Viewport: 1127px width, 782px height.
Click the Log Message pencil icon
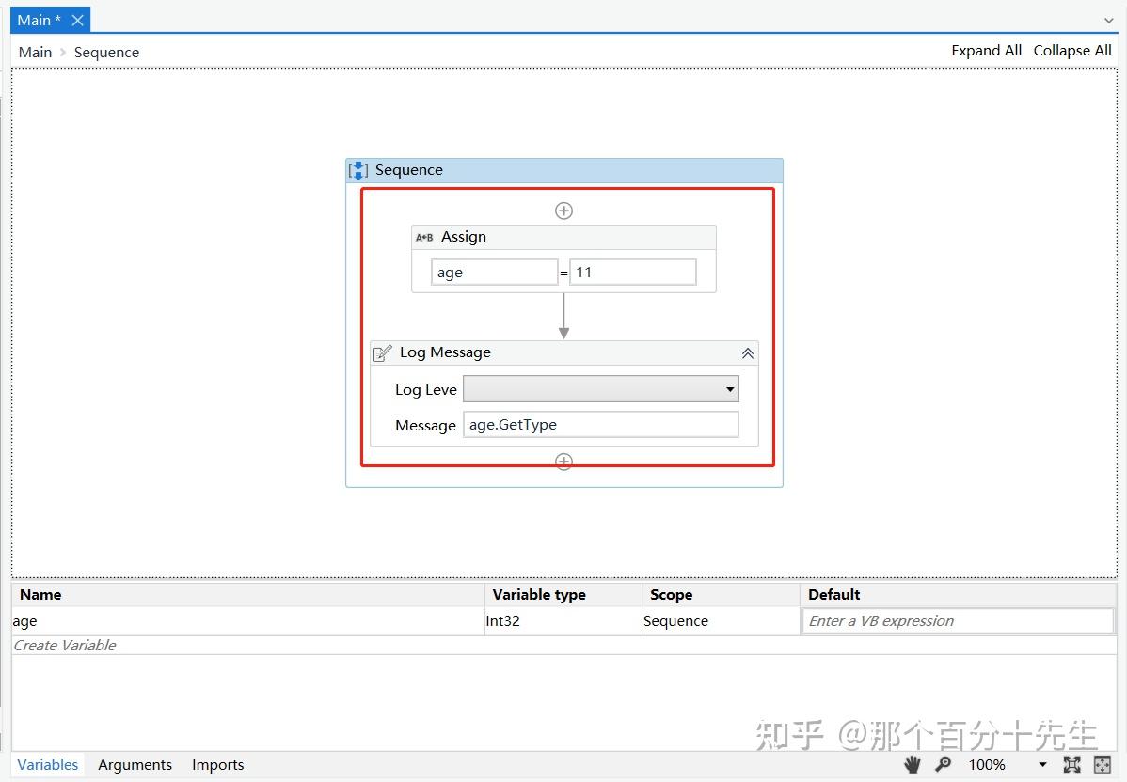point(382,352)
